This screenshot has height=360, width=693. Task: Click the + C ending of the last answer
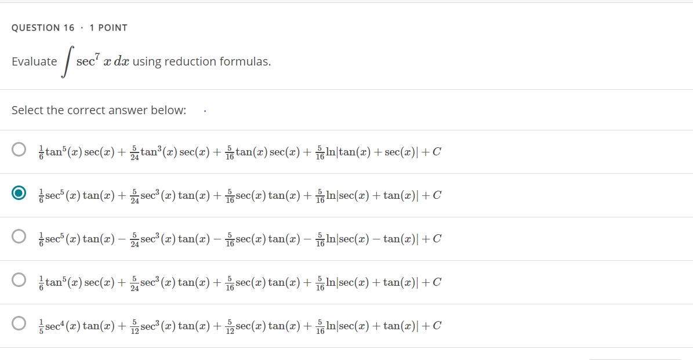tap(431, 326)
